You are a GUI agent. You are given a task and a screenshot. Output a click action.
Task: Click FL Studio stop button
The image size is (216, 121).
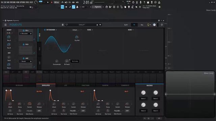click(x=48, y=2)
